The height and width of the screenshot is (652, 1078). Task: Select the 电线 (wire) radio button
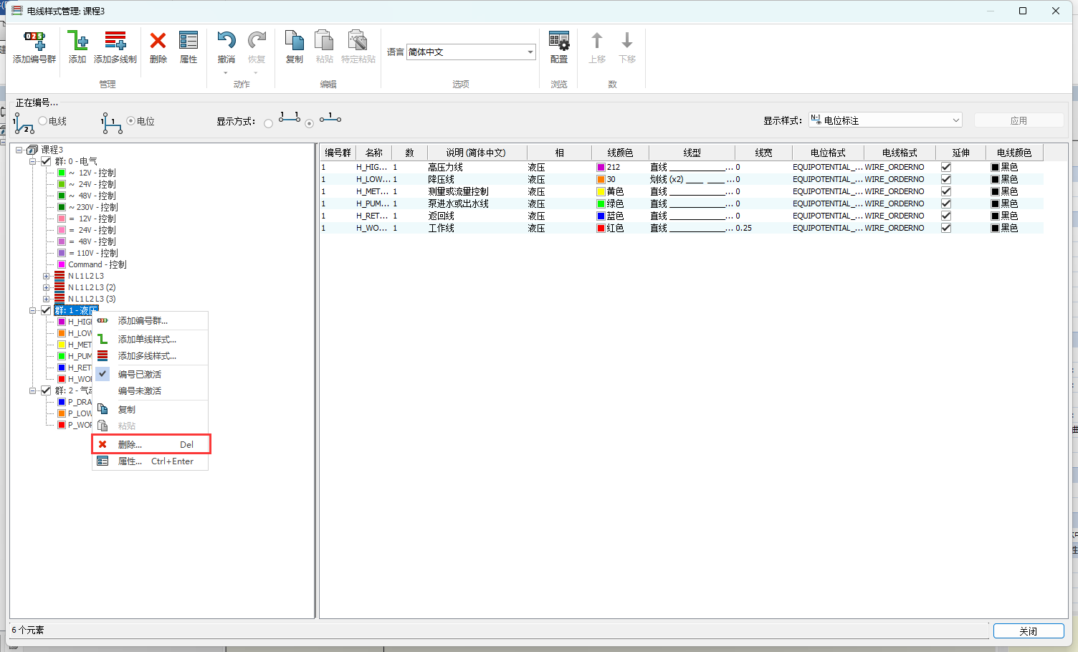tap(43, 121)
